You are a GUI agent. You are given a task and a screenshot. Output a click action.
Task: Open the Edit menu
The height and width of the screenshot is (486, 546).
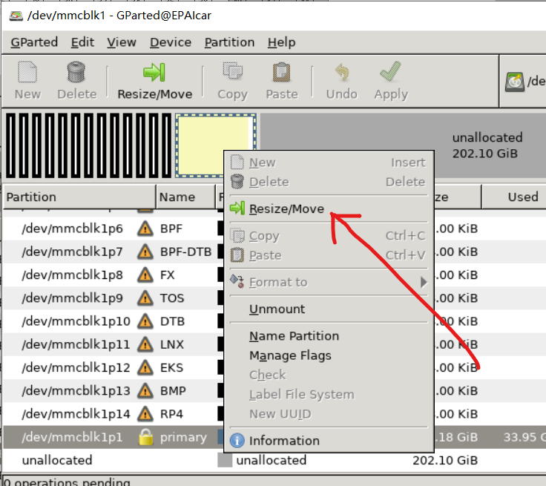(x=82, y=42)
